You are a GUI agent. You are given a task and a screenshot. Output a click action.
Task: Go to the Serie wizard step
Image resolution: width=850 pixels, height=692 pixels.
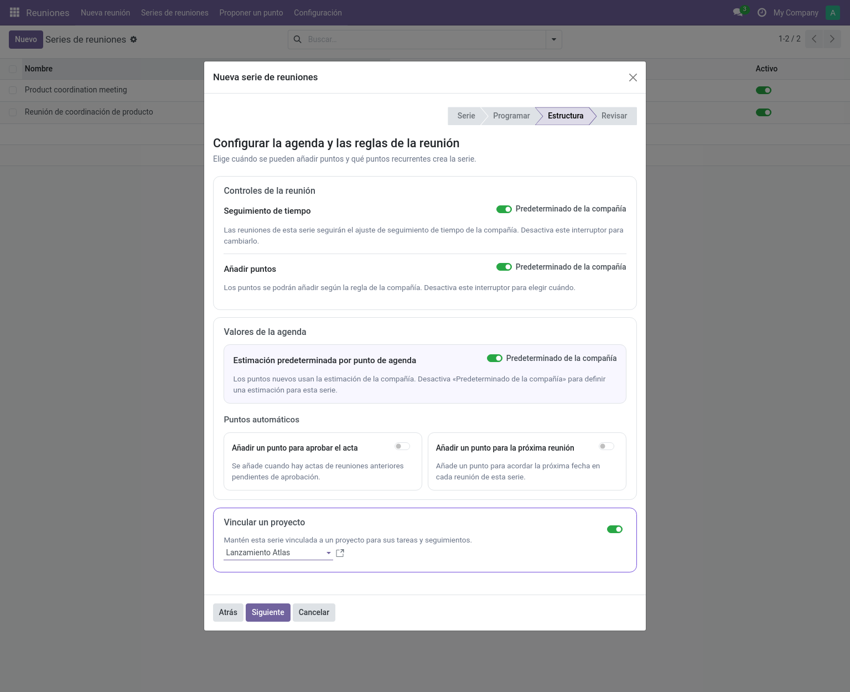[x=466, y=116]
